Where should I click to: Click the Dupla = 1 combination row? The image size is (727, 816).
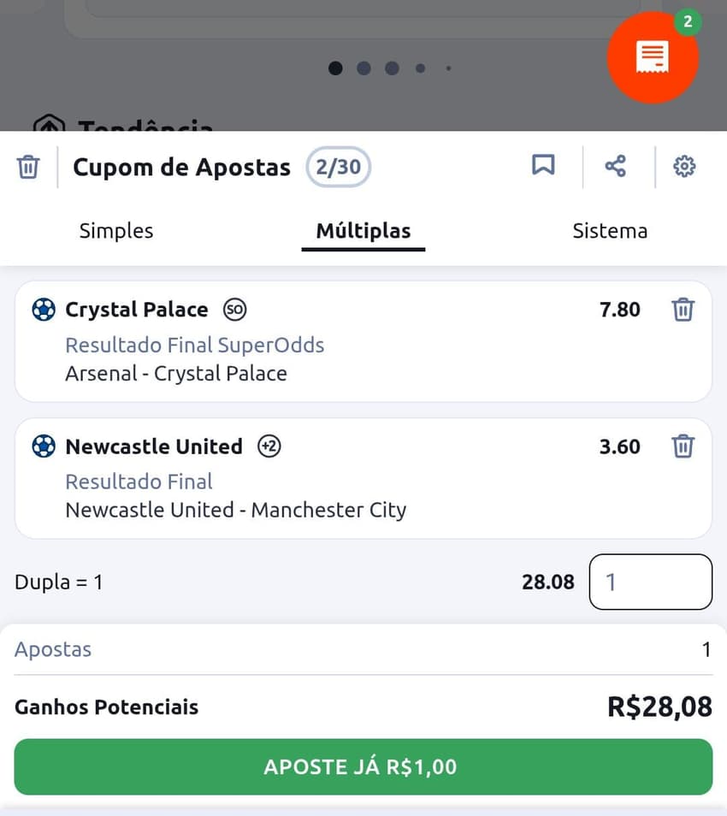tap(58, 582)
